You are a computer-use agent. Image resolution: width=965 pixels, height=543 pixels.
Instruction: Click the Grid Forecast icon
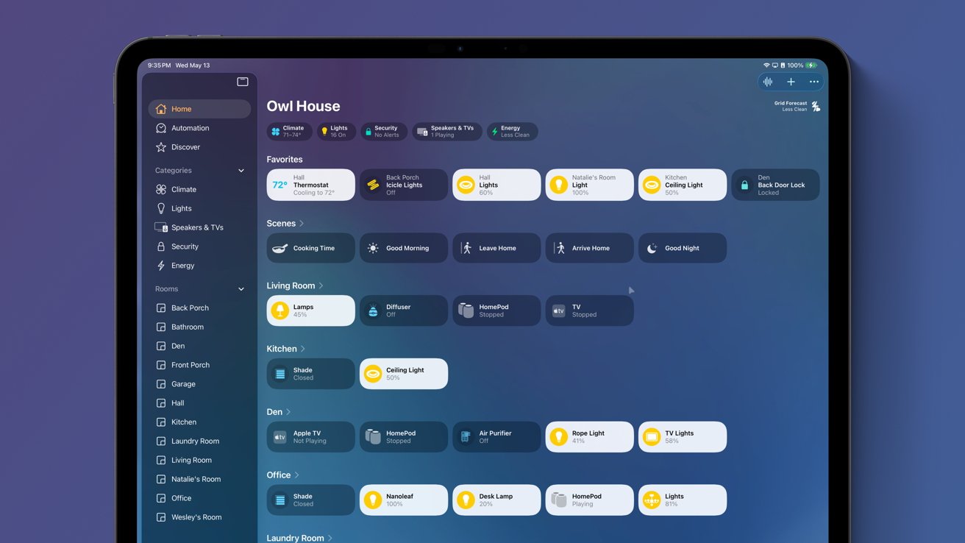(x=816, y=107)
